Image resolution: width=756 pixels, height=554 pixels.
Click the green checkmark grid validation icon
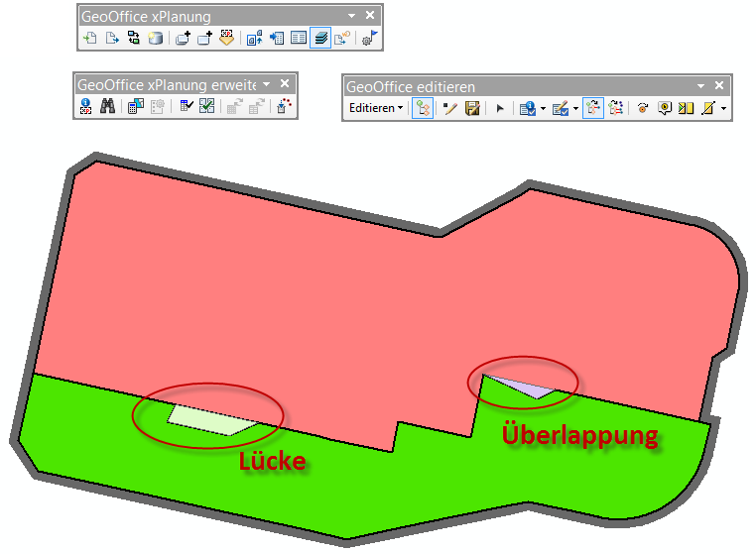click(x=207, y=108)
